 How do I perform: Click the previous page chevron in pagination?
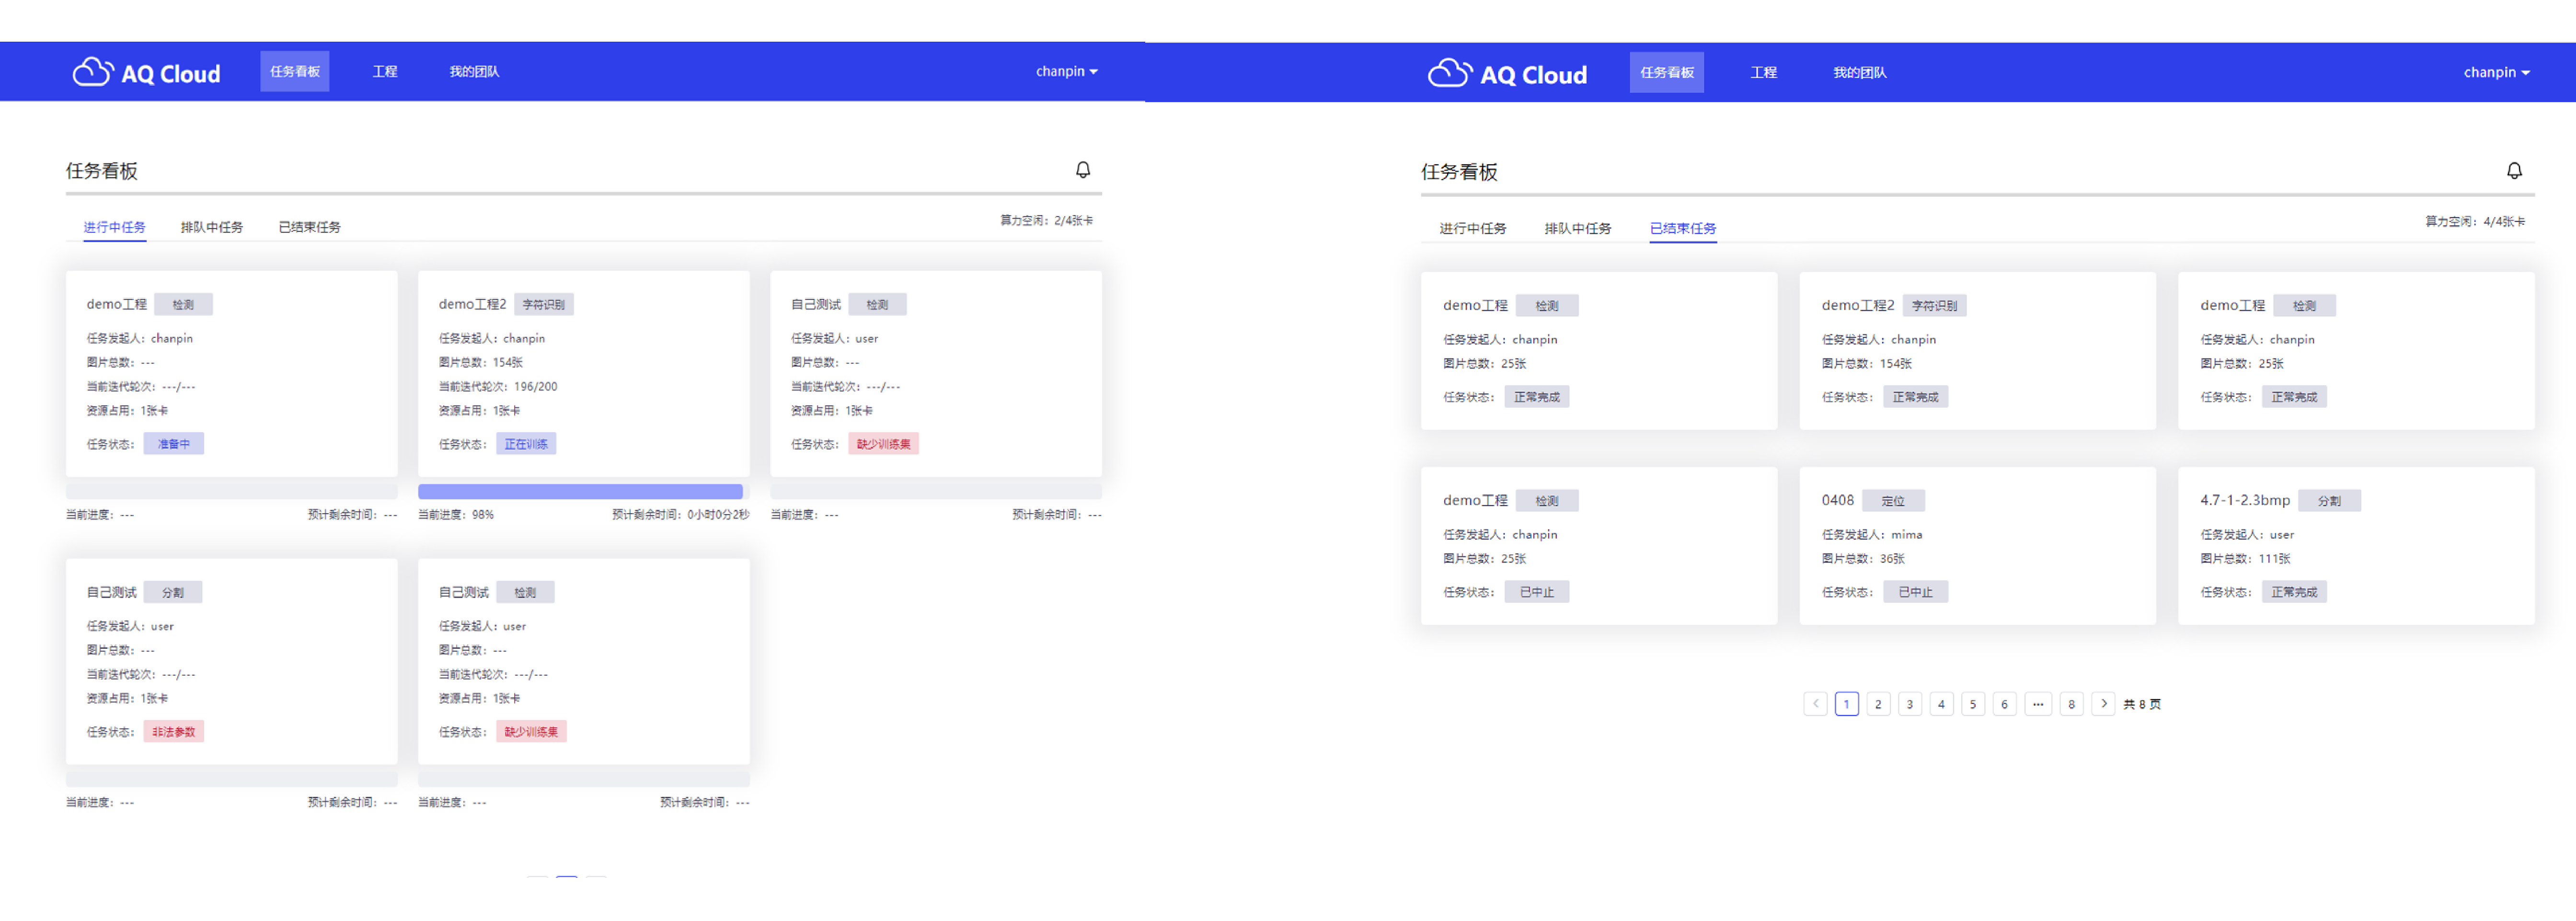1815,704
